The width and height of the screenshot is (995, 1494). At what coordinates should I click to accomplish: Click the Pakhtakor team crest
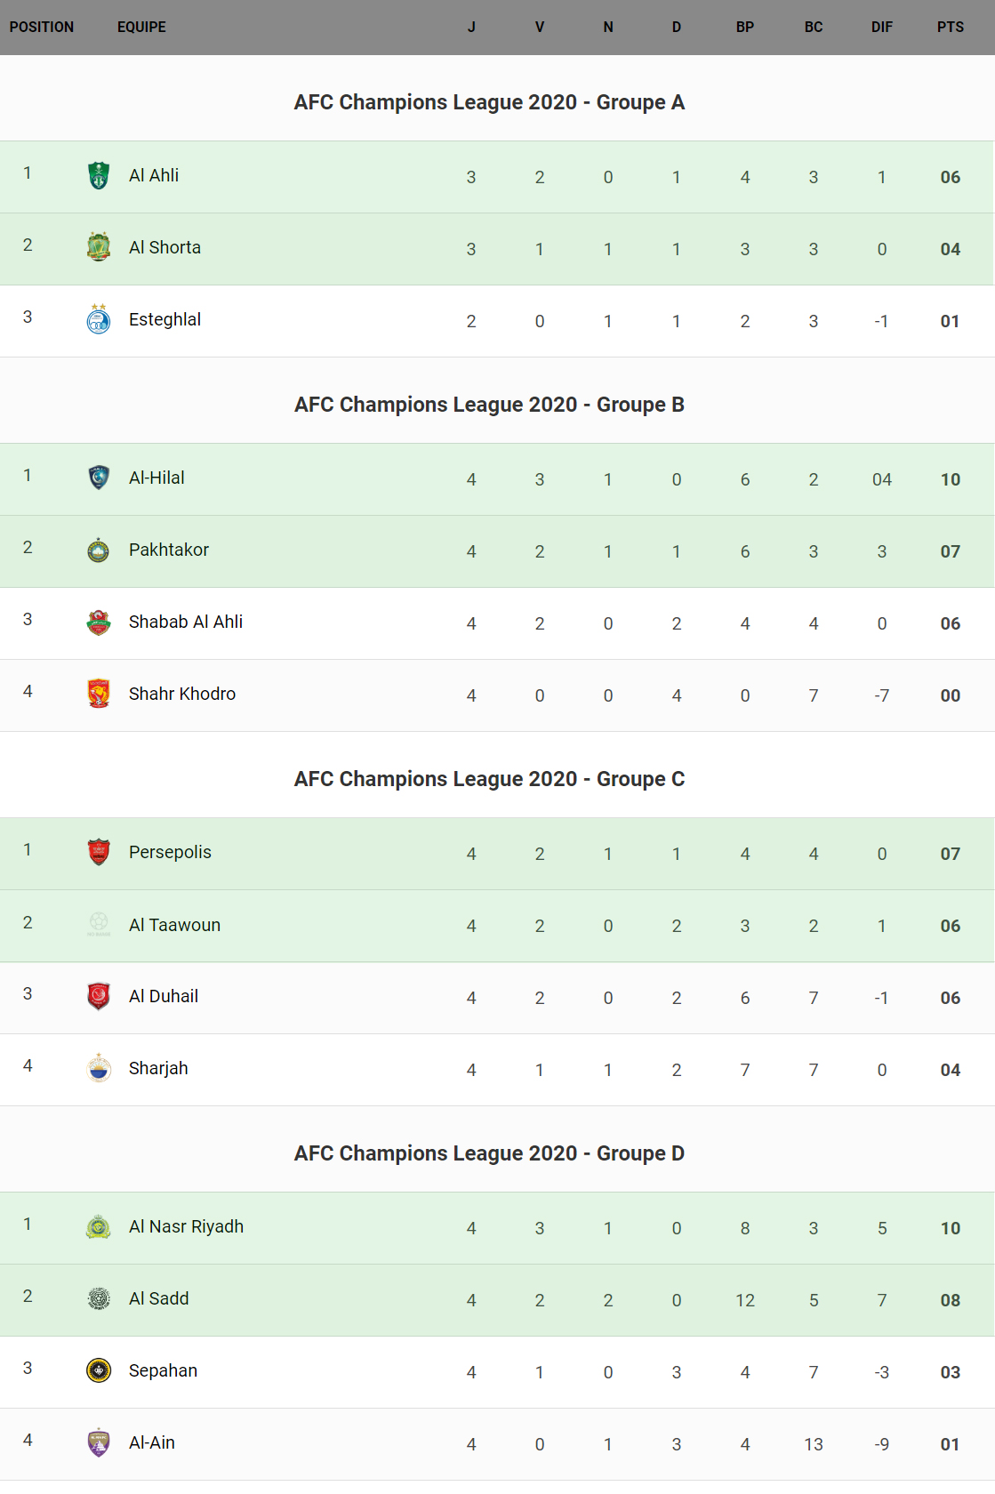99,550
